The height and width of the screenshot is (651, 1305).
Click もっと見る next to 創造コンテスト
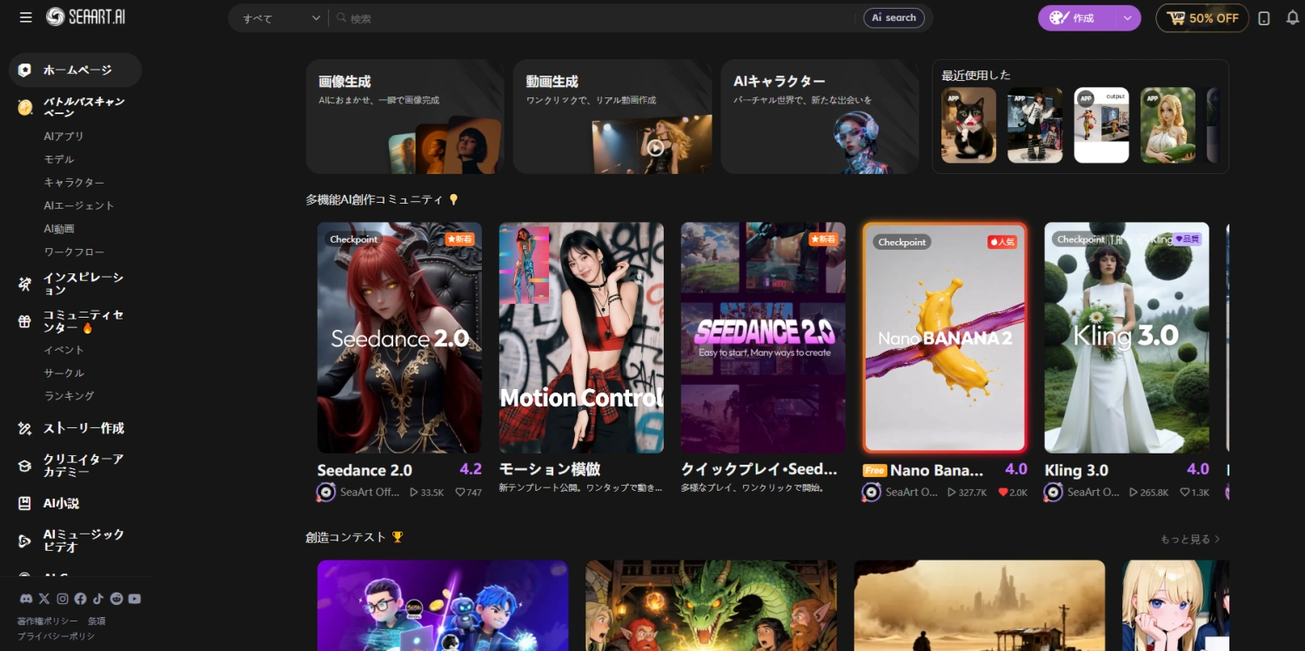click(x=1190, y=540)
